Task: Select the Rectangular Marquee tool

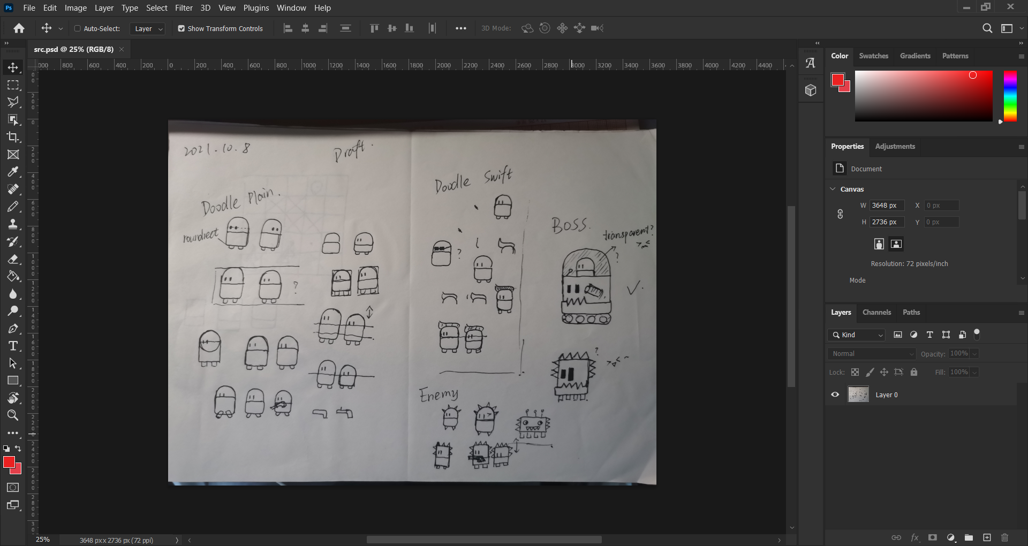Action: [x=13, y=85]
